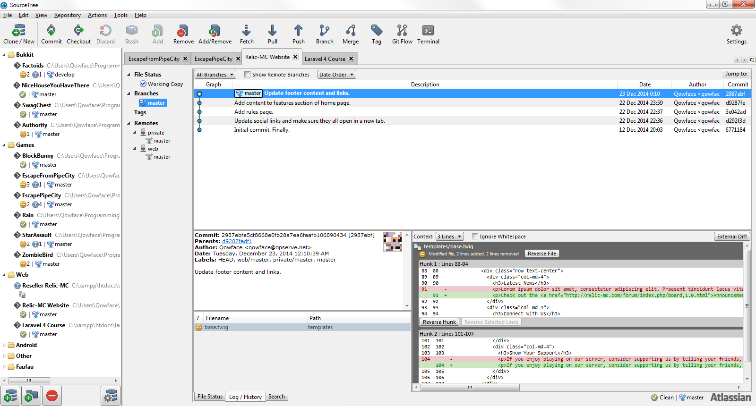
Task: Follow the parent commit d9287fedf1 link
Action: (x=237, y=241)
